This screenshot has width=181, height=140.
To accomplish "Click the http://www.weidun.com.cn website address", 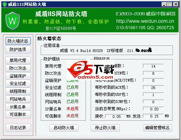I will click(x=145, y=21).
